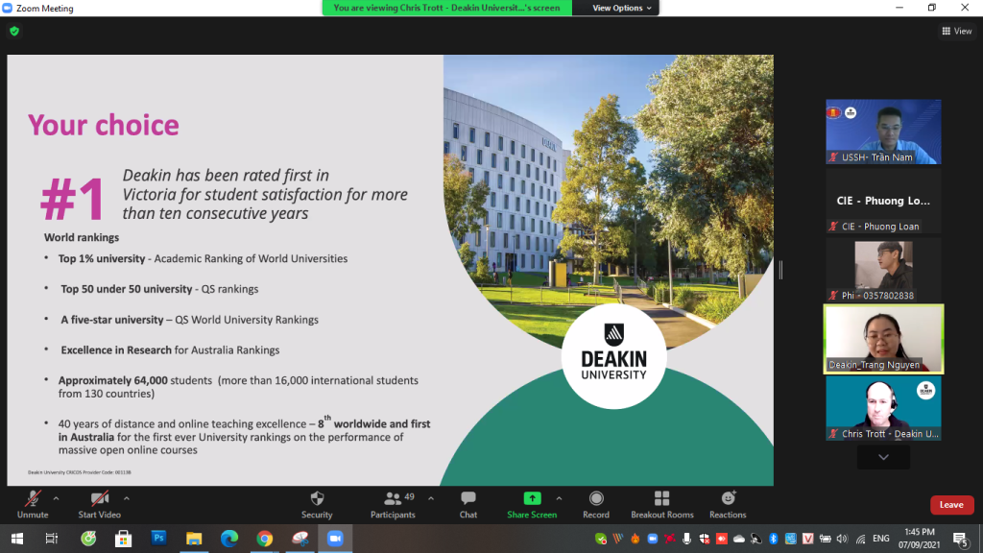Image resolution: width=983 pixels, height=553 pixels.
Task: Open the Reactions menu
Action: tap(728, 505)
